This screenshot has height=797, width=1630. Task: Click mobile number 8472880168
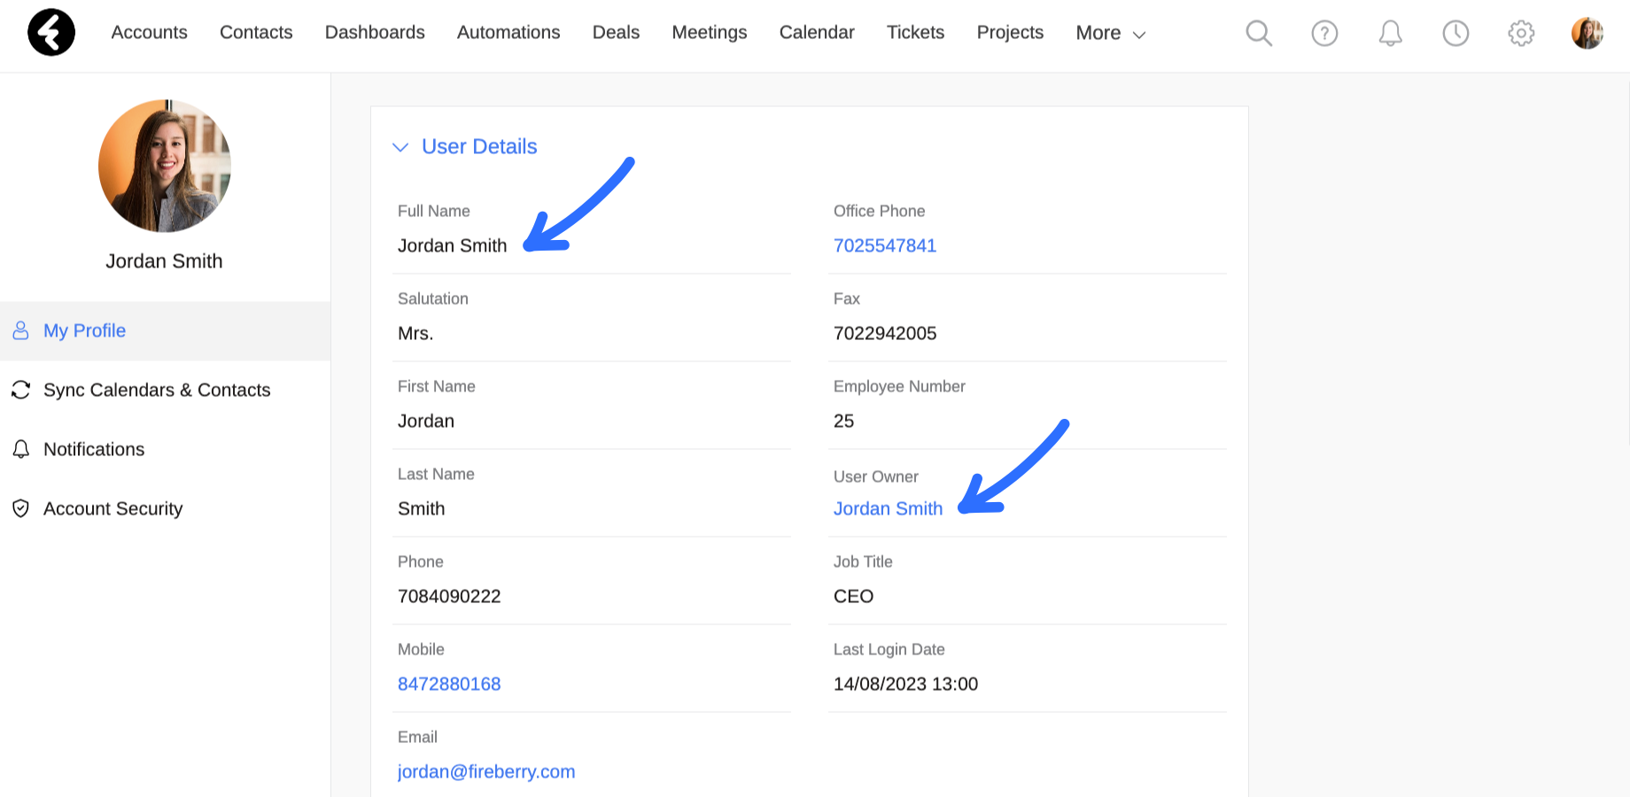[x=449, y=684]
